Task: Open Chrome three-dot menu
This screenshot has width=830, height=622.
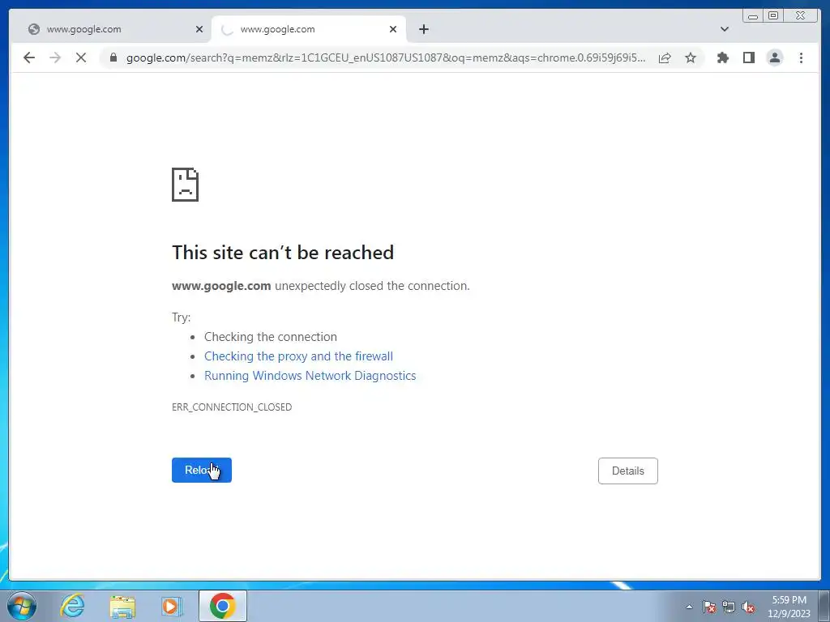Action: pyautogui.click(x=801, y=58)
